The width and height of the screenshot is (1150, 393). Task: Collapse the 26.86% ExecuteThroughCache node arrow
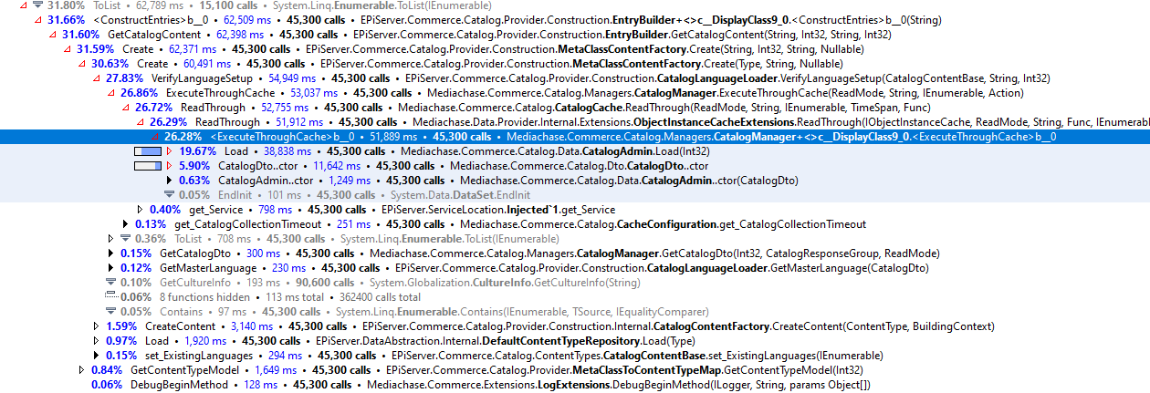point(111,92)
